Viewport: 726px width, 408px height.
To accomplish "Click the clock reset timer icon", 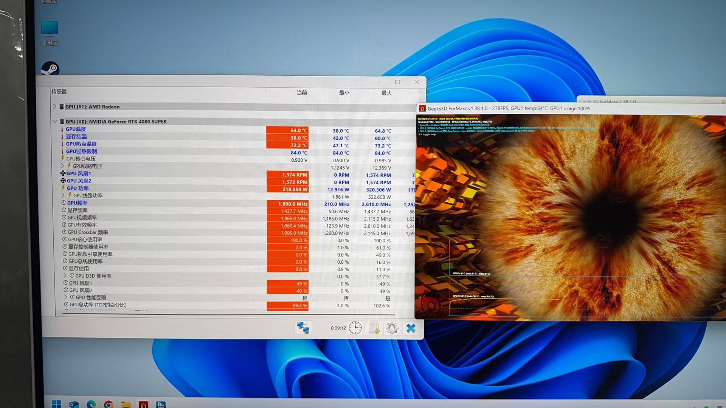I will (355, 328).
